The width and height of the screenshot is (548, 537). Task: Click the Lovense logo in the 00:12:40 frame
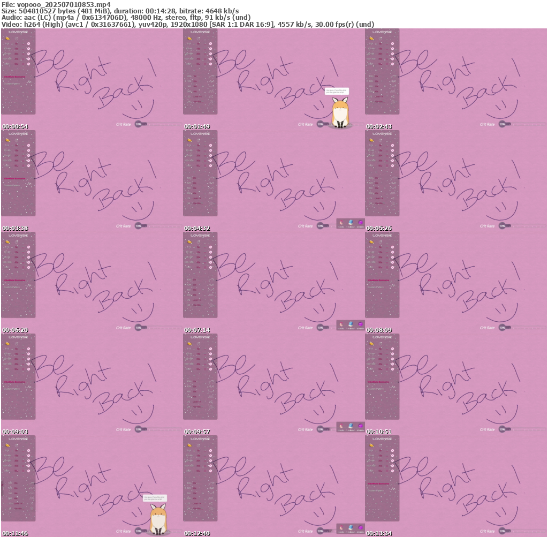point(200,439)
